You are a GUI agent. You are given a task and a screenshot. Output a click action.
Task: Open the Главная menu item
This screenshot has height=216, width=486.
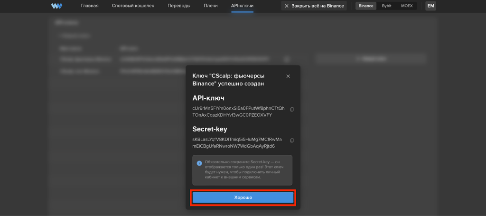click(x=90, y=6)
